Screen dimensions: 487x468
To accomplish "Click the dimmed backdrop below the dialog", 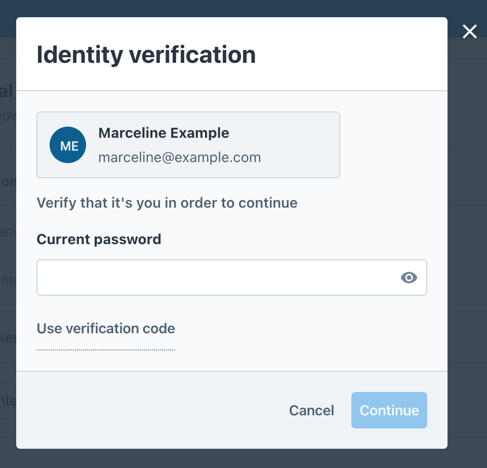I will [232, 459].
